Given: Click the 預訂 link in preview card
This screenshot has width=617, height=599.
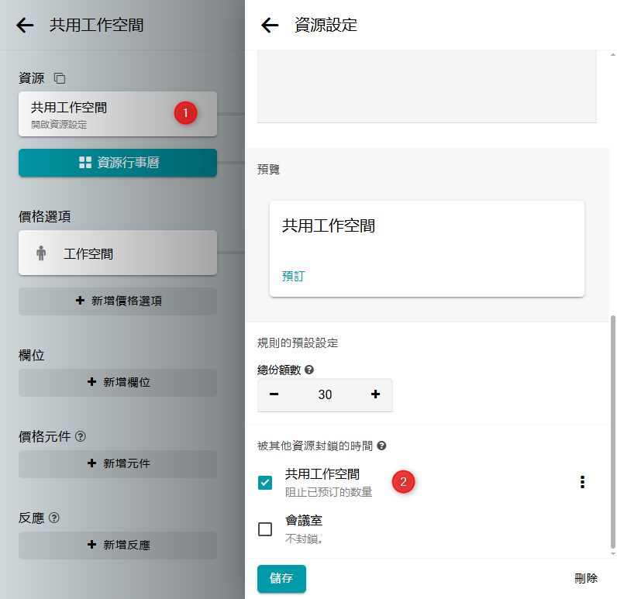Looking at the screenshot, I should 293,276.
